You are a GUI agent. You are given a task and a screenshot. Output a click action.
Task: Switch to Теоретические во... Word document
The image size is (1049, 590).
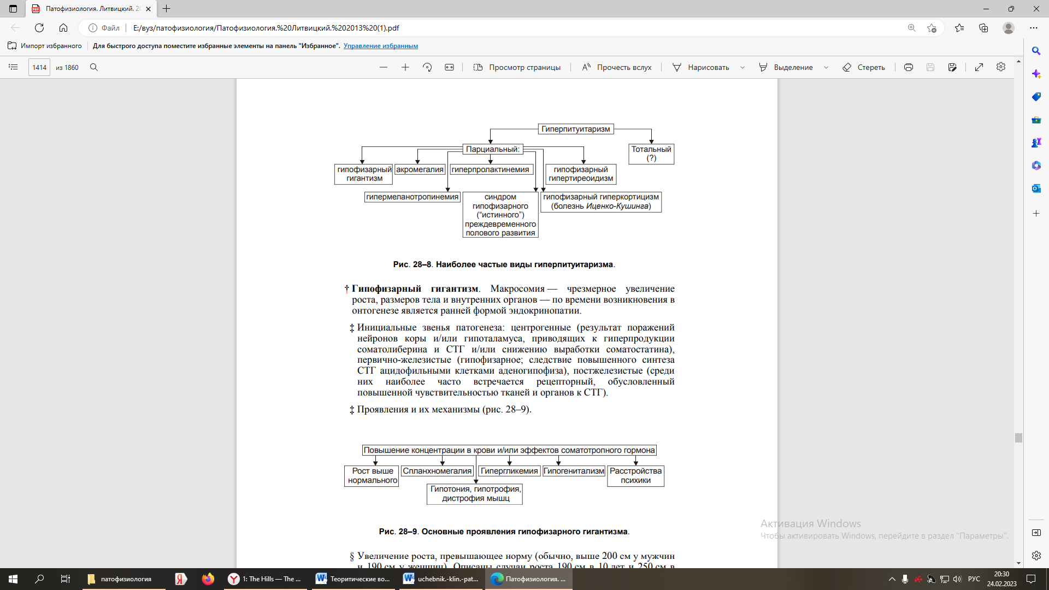(353, 579)
